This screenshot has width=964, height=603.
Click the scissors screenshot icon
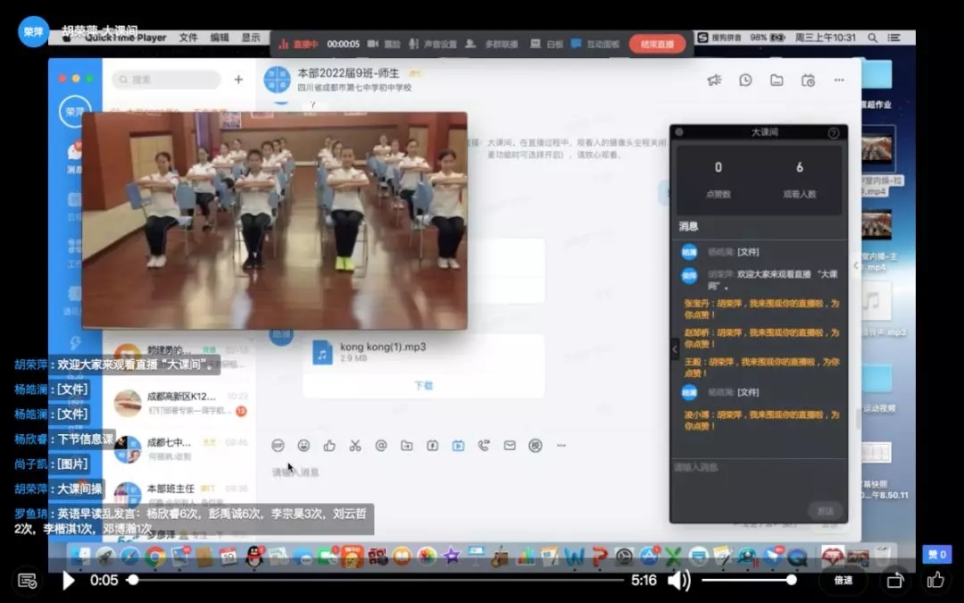point(355,445)
